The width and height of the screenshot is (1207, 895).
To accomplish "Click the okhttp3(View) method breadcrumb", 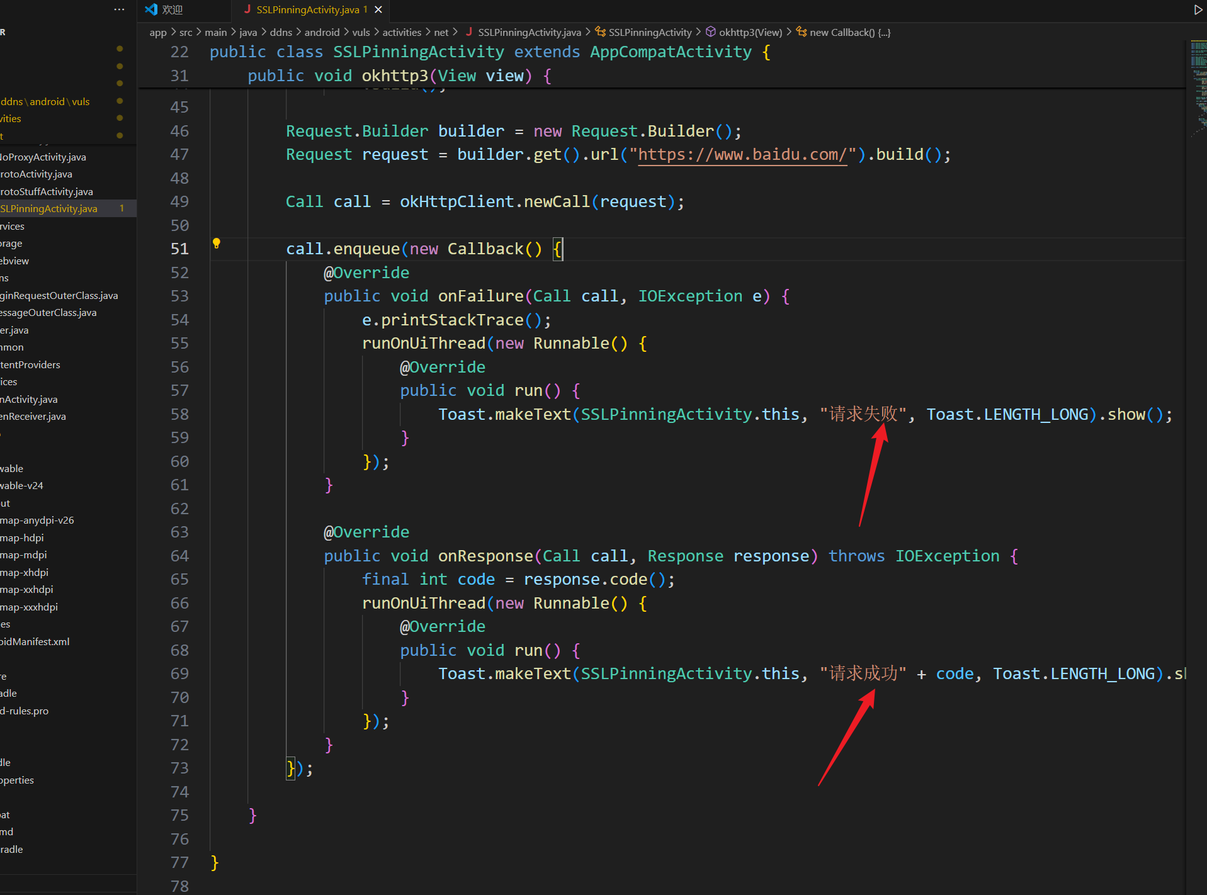I will tap(751, 32).
